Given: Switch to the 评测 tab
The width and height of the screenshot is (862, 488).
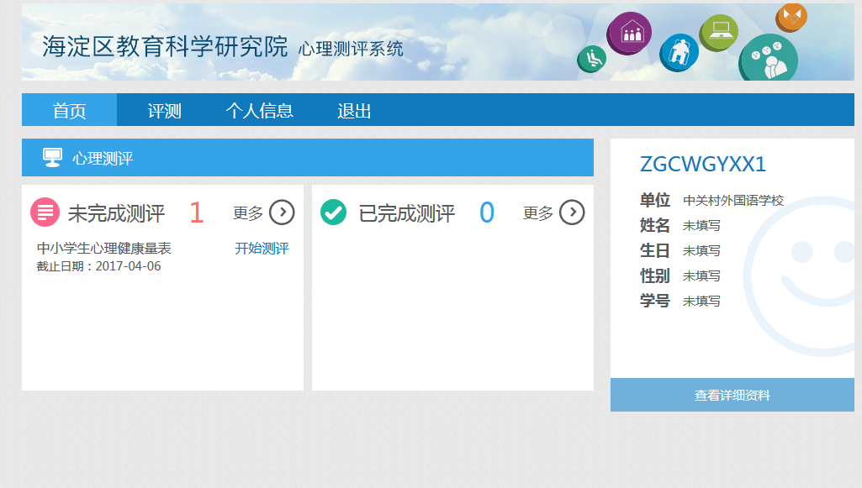Looking at the screenshot, I should click(164, 110).
